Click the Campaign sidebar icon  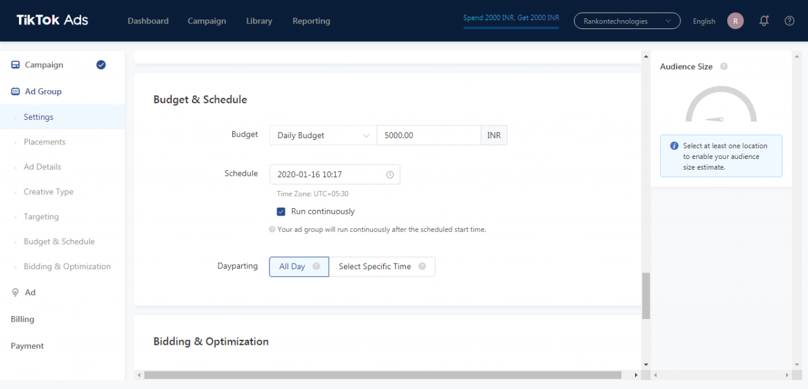[16, 65]
